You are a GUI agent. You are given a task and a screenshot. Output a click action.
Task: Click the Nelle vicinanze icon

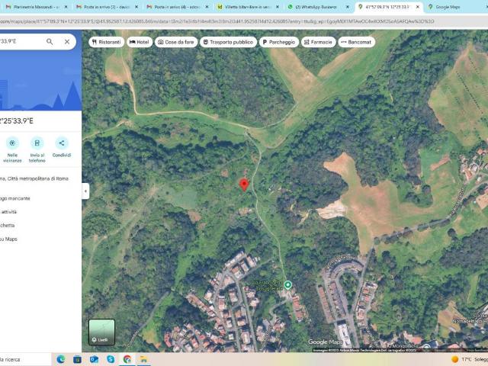tap(12, 143)
